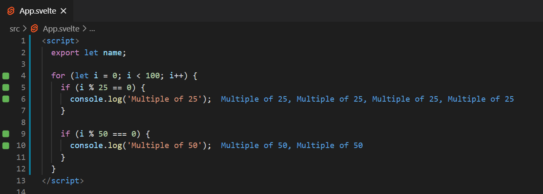Open the src folder breadcrumb
Viewport: 543px width, 194px height.
pyautogui.click(x=14, y=29)
